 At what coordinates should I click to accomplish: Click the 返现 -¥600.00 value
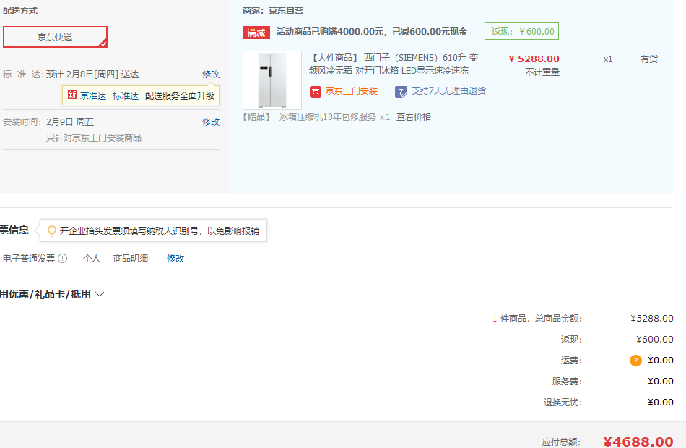tap(653, 340)
